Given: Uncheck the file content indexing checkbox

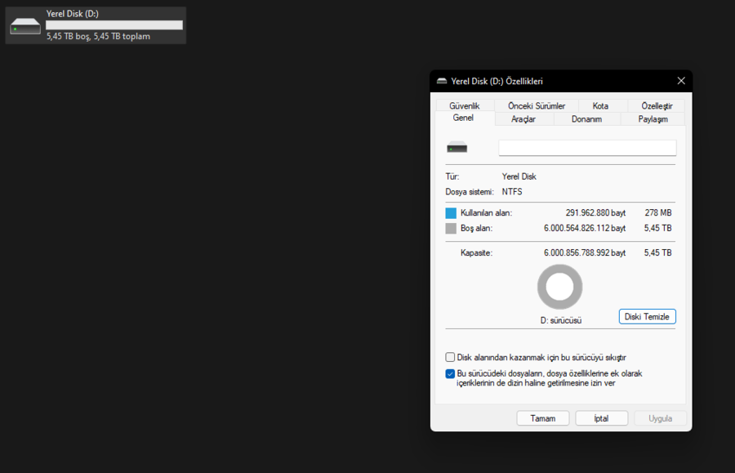Looking at the screenshot, I should click(x=450, y=373).
